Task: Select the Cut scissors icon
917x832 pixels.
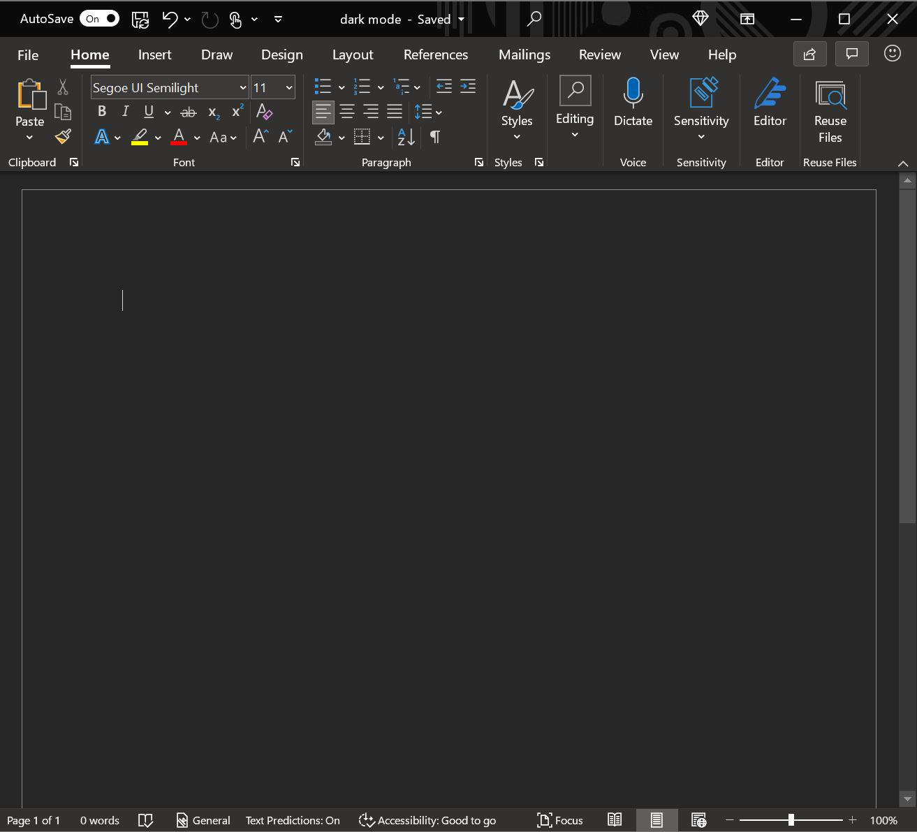Action: 62,87
